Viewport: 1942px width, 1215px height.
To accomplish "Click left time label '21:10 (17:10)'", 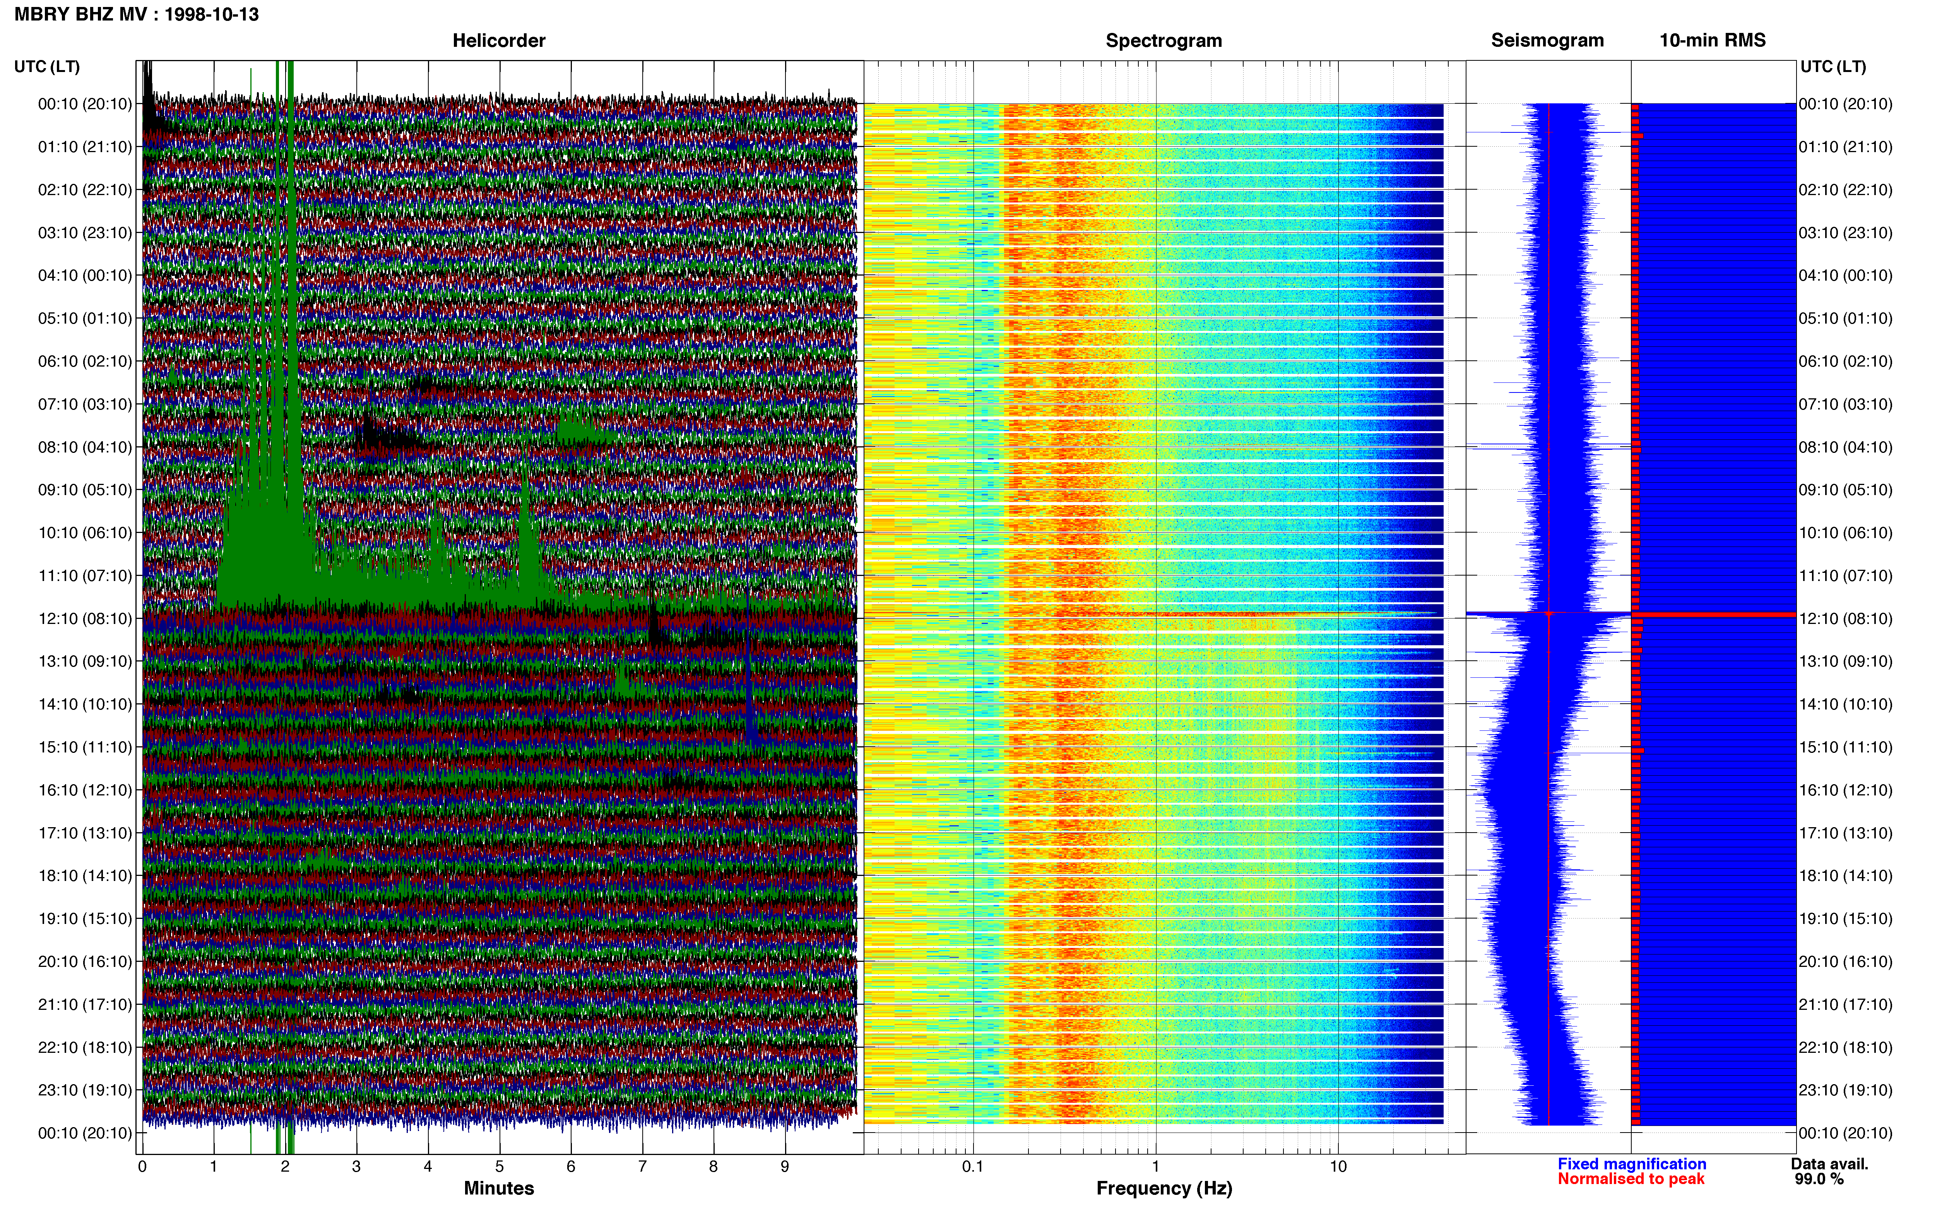I will pyautogui.click(x=85, y=1004).
